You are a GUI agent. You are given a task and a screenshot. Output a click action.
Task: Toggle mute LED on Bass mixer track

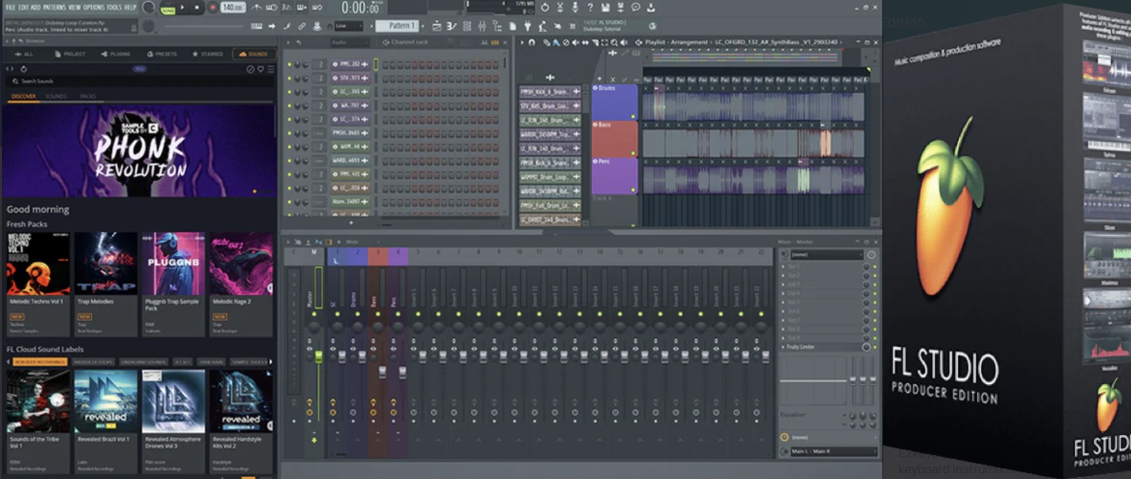tap(377, 314)
